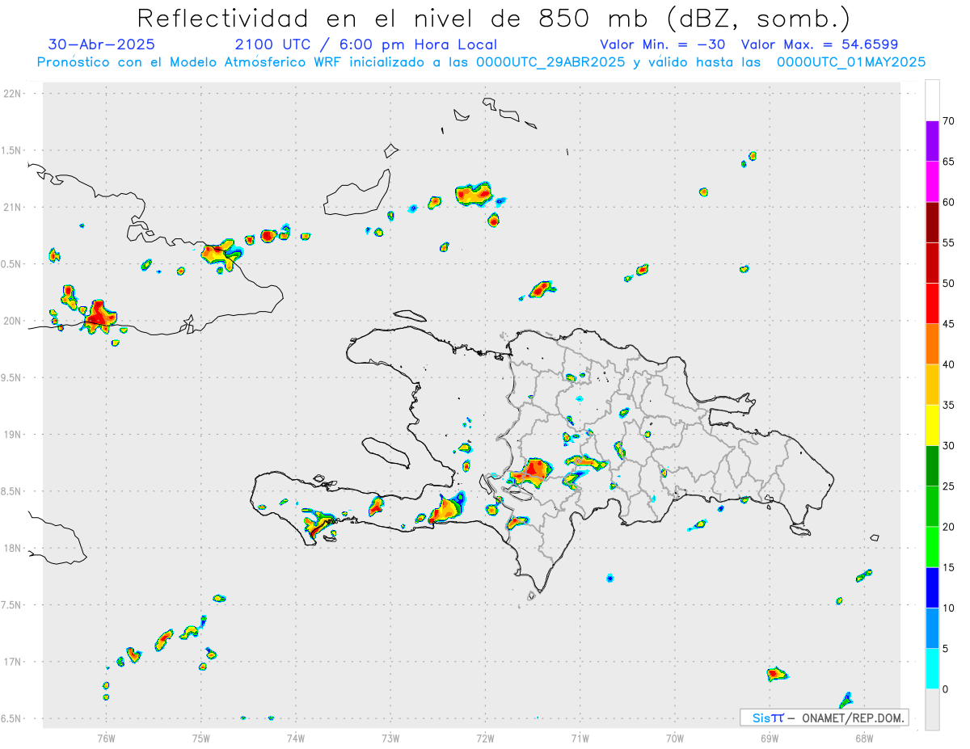
Task: Click the "22N" latitude label
Action: point(12,94)
